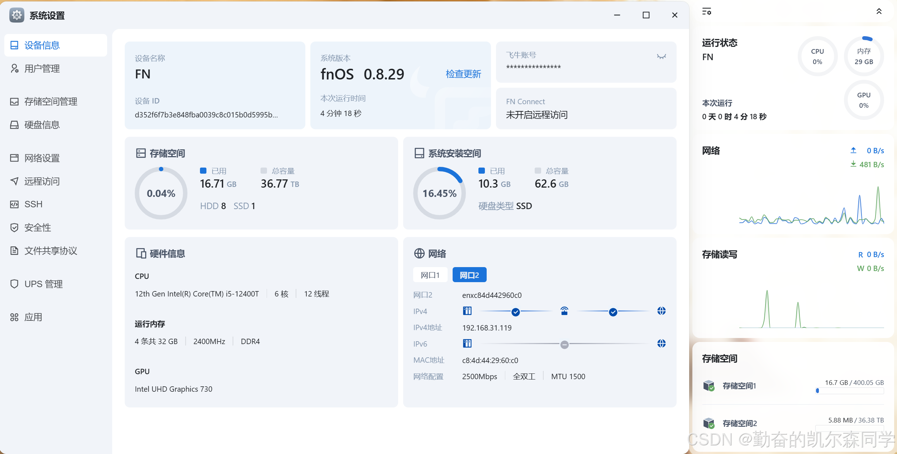Screen dimensions: 897x454
Task: Open 网络设置 in the sidebar
Action: (x=42, y=158)
